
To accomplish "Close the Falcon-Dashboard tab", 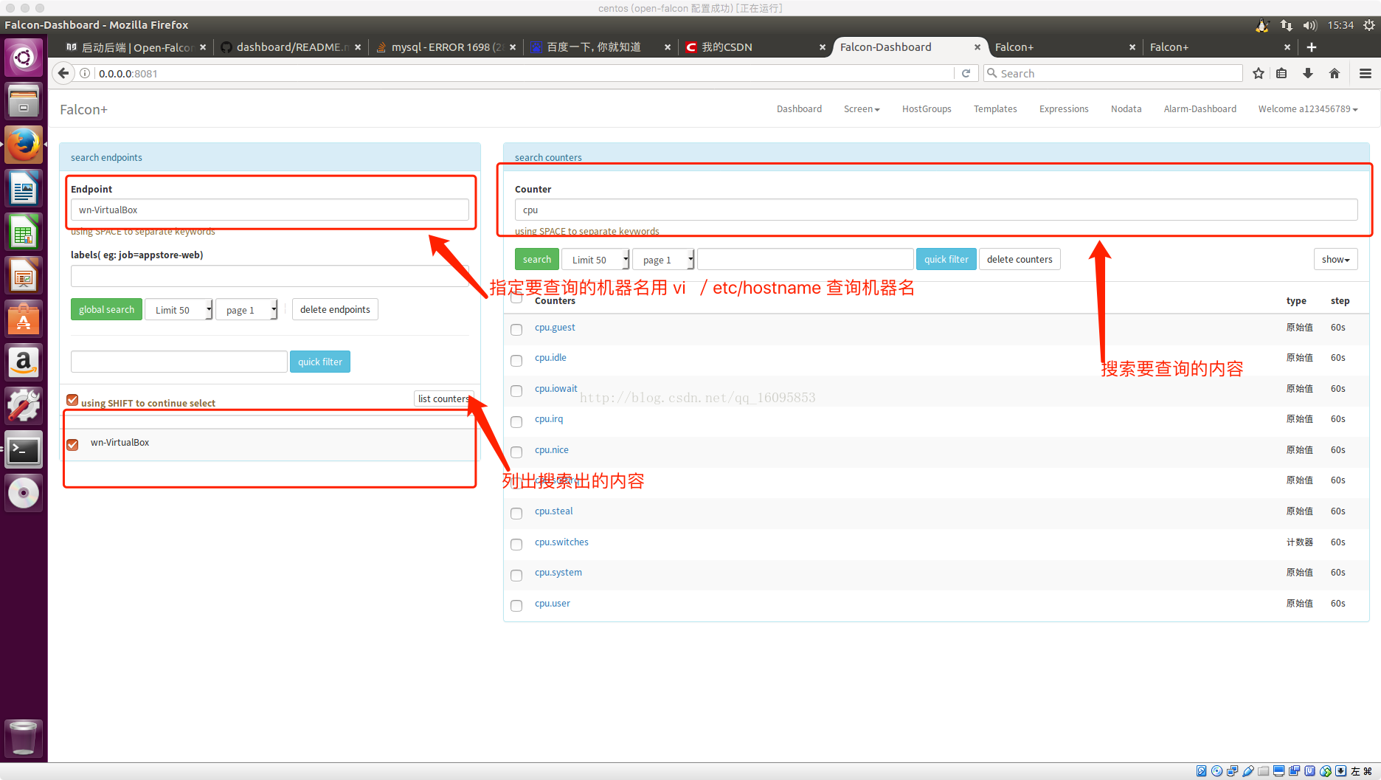I will [x=977, y=47].
